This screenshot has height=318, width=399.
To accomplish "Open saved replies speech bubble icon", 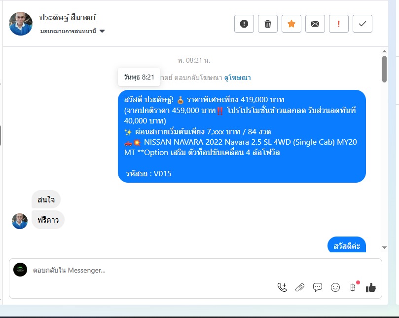I will point(317,287).
